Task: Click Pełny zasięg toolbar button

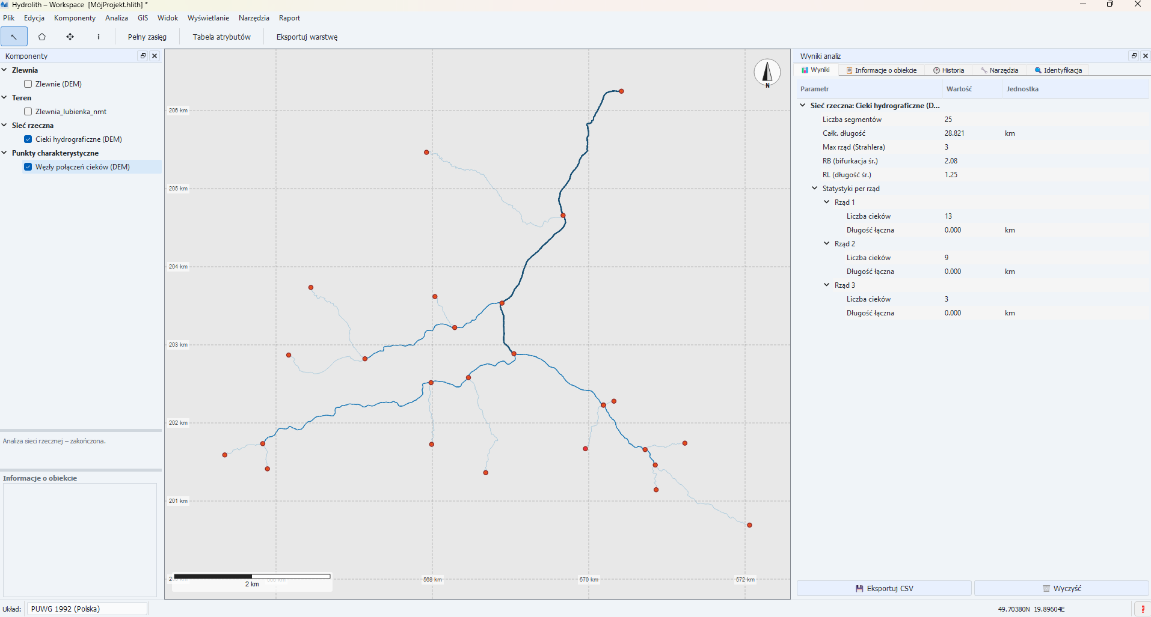Action: click(147, 37)
